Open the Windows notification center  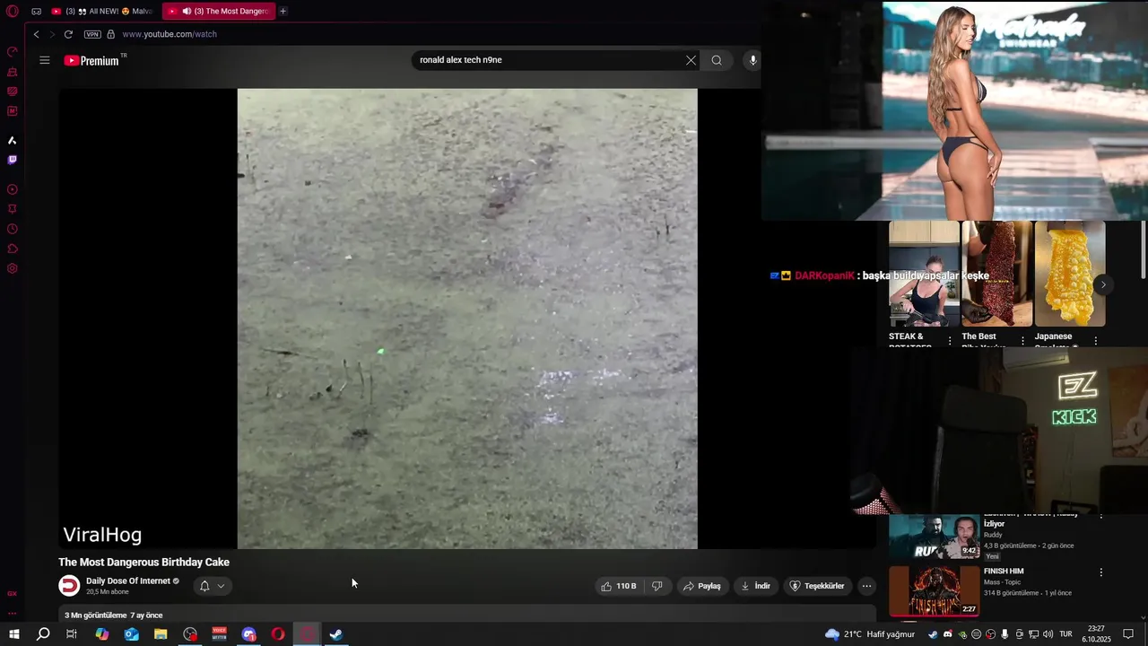pos(1129,634)
